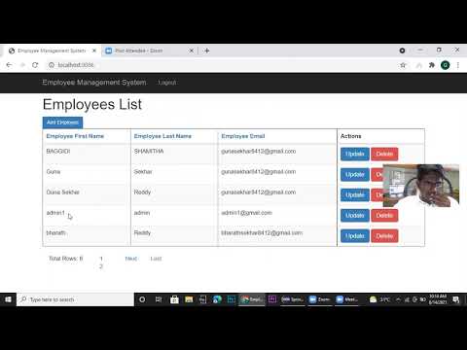Image resolution: width=467 pixels, height=350 pixels.
Task: Switch to the Employee Management System tab
Action: coord(52,51)
